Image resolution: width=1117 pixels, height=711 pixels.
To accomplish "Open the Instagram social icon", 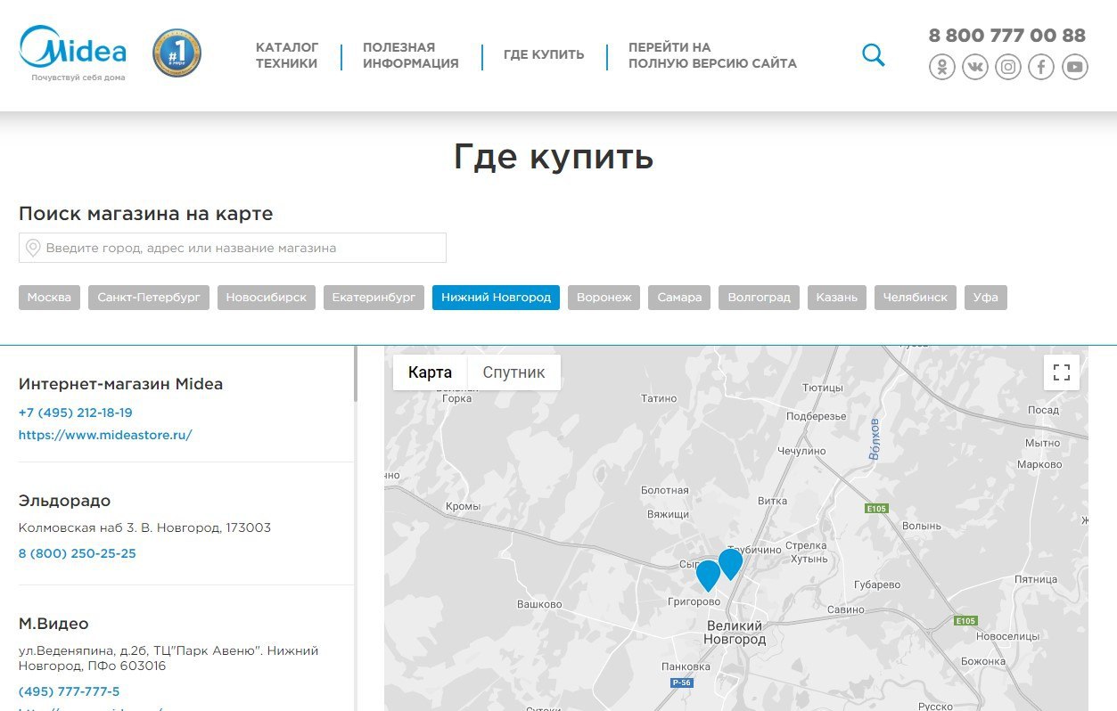I will pos(1008,67).
